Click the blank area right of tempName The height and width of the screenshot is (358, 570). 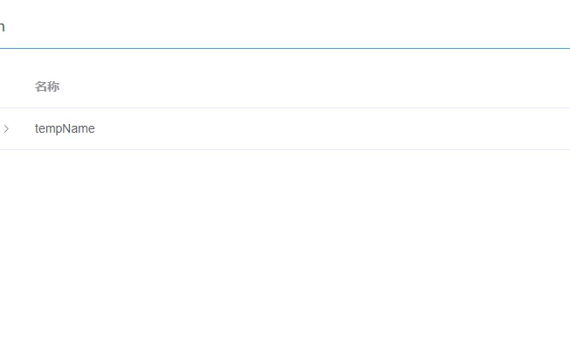[x=350, y=129]
